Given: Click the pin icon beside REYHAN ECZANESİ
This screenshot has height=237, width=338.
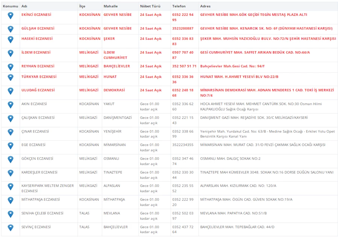Looking at the screenshot, I should click(11, 67).
